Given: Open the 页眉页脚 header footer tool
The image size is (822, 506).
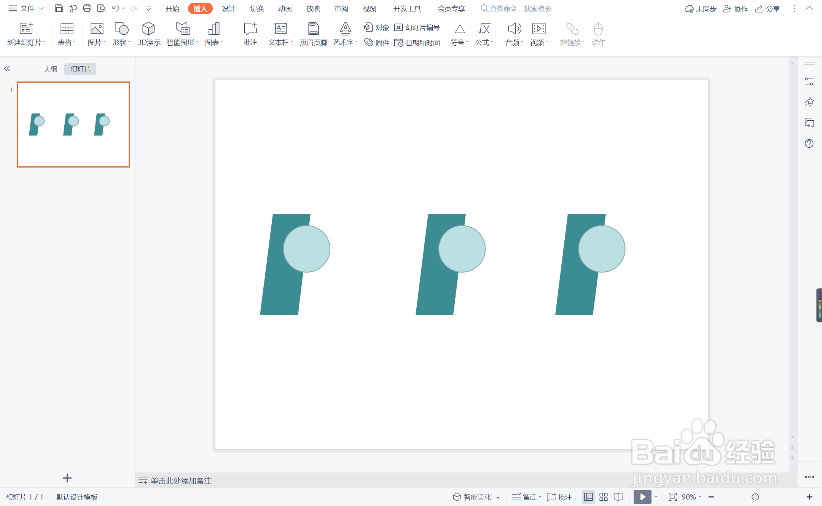Looking at the screenshot, I should [x=313, y=34].
